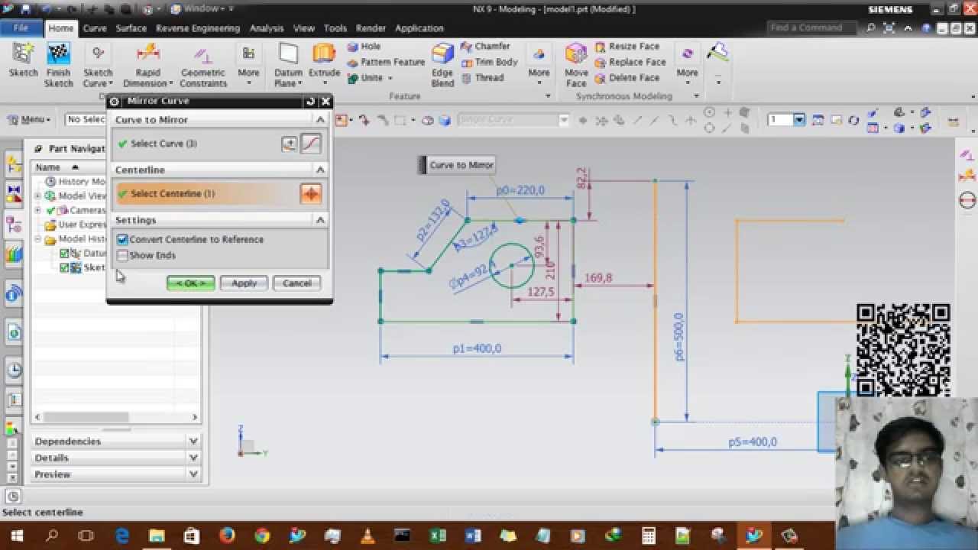Reset the Mirror Curve dialog
Viewport: 978px width, 550px height.
coord(309,101)
